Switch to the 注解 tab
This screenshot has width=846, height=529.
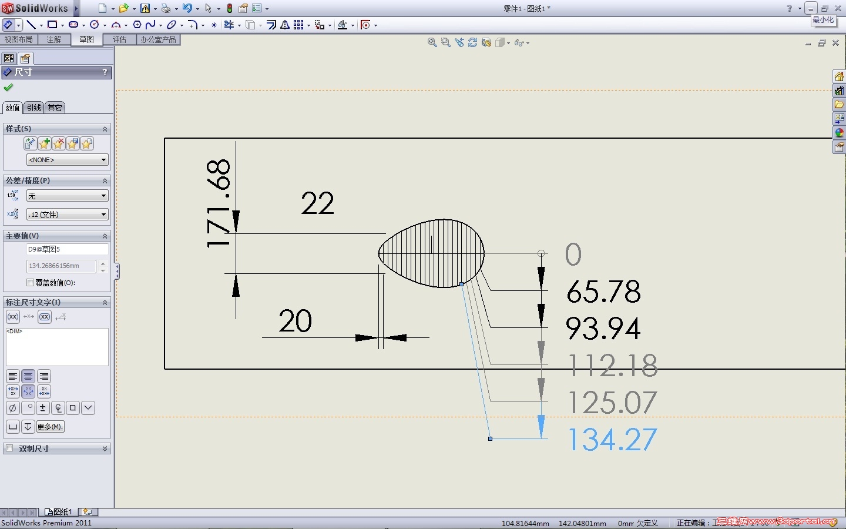(54, 39)
